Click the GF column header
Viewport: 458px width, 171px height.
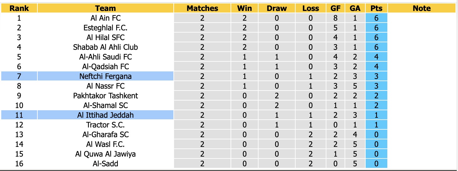tap(336, 8)
